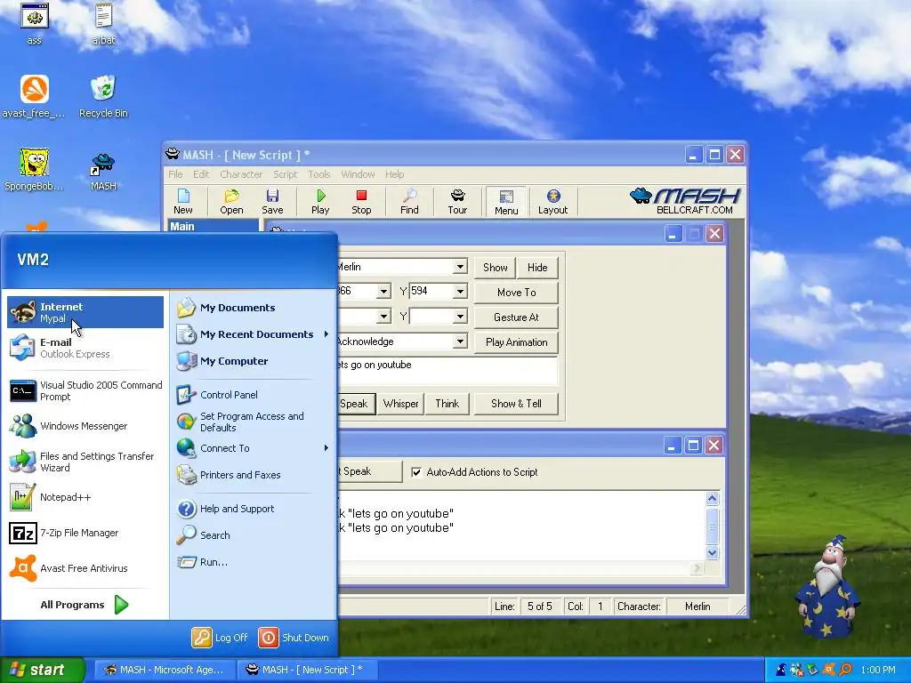Launch Notepad++ from Start menu
The image size is (911, 683).
pos(85,497)
